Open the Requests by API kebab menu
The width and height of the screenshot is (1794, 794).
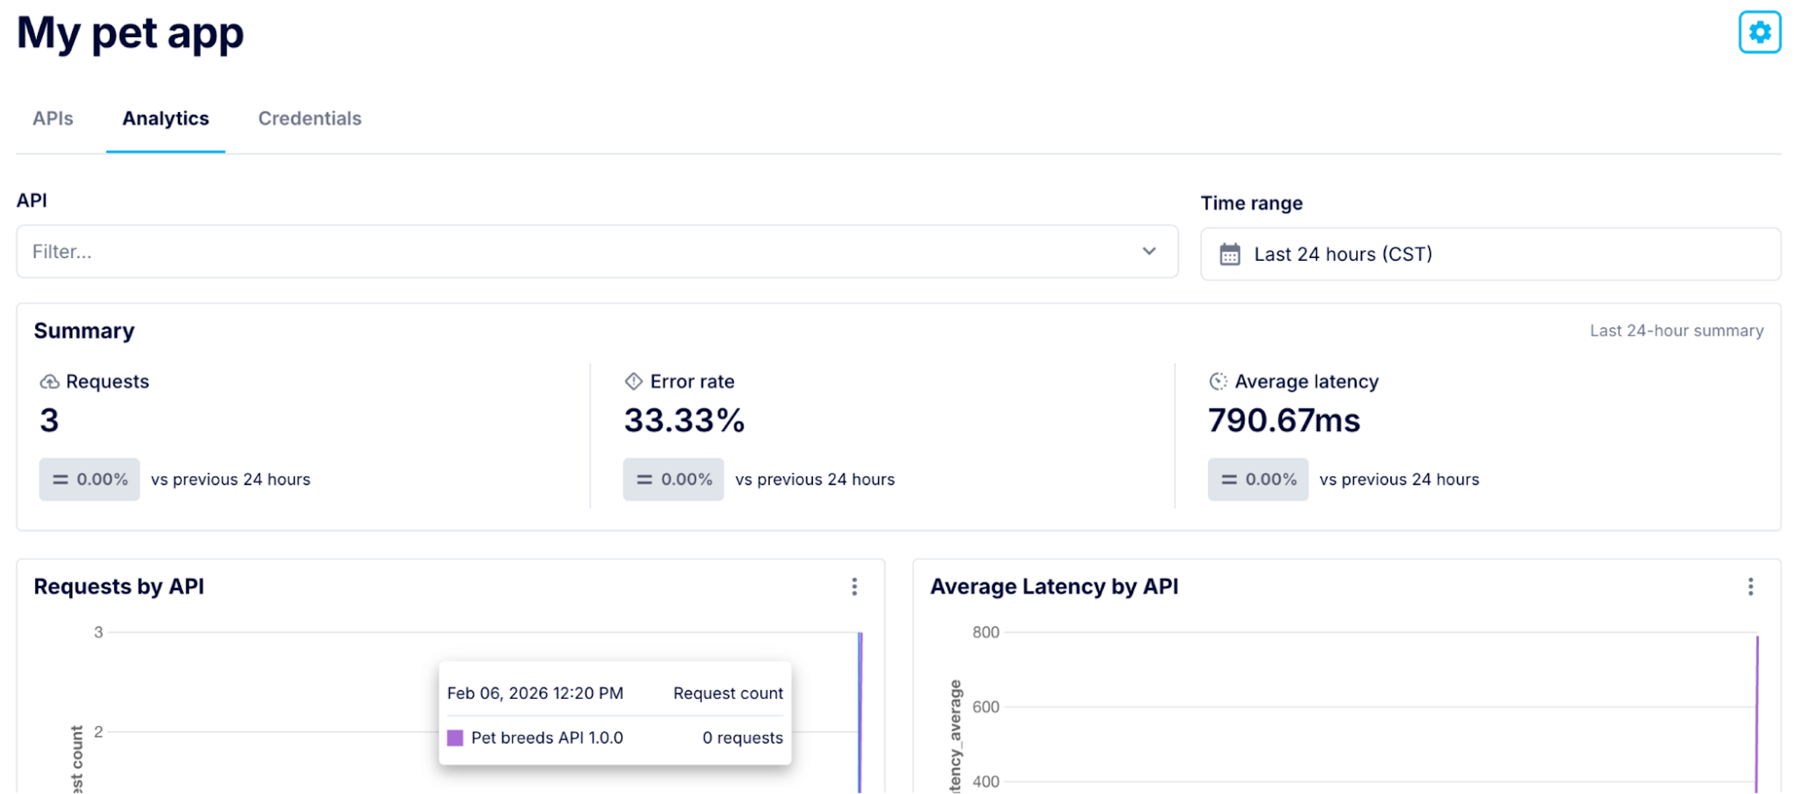pyautogui.click(x=854, y=587)
